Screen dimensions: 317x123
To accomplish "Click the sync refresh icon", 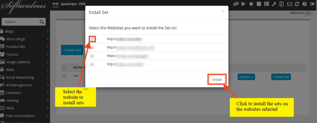I will coord(297,4).
